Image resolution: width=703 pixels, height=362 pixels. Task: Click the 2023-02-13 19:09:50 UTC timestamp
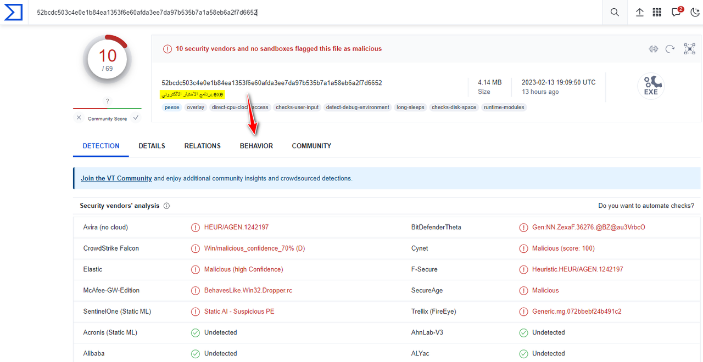click(559, 82)
